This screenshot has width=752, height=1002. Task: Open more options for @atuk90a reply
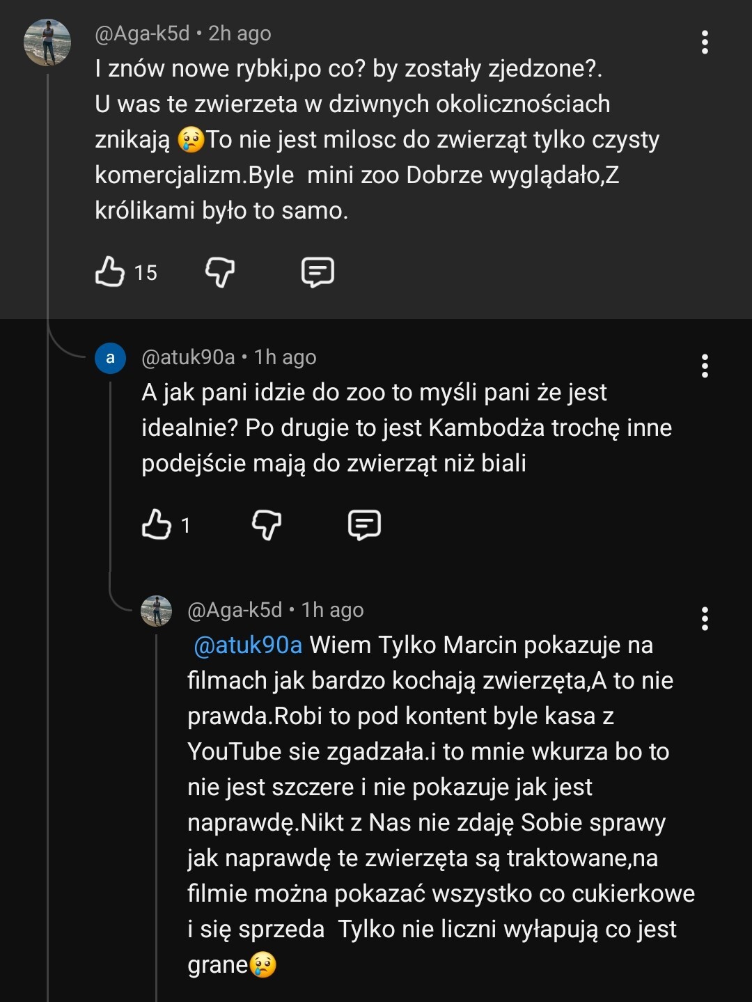click(x=705, y=366)
